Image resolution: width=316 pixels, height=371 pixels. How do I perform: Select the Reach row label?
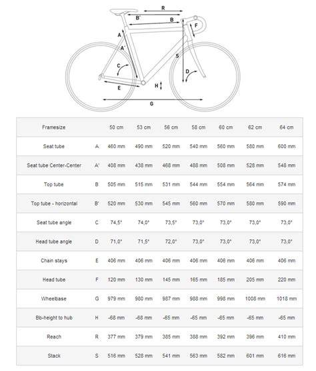point(54,337)
